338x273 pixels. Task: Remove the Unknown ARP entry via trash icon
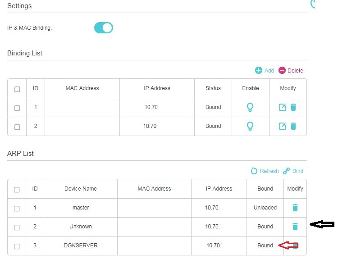pos(295,227)
